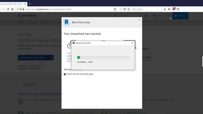Open Check out the trial help page link
The image size is (203, 114).
point(80,74)
